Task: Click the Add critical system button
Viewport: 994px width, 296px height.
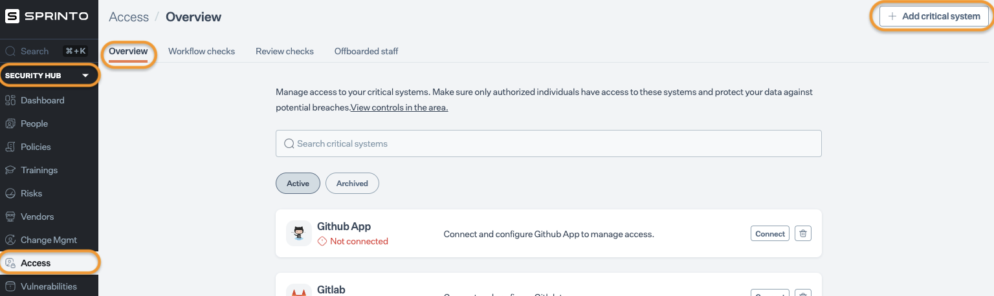Action: coord(934,16)
